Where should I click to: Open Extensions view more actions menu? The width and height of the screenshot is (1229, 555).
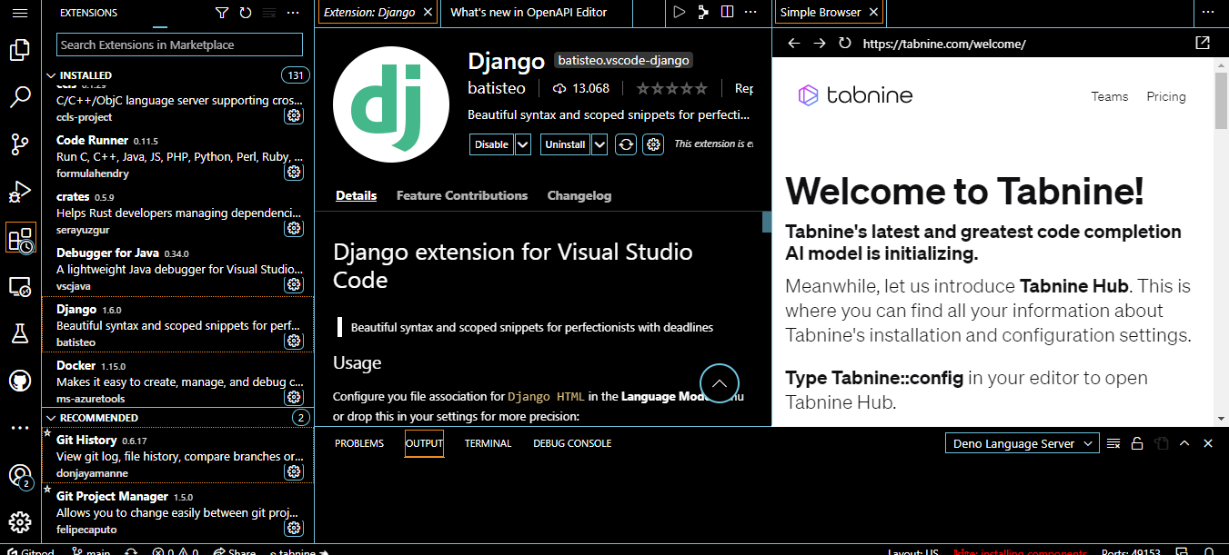(293, 13)
